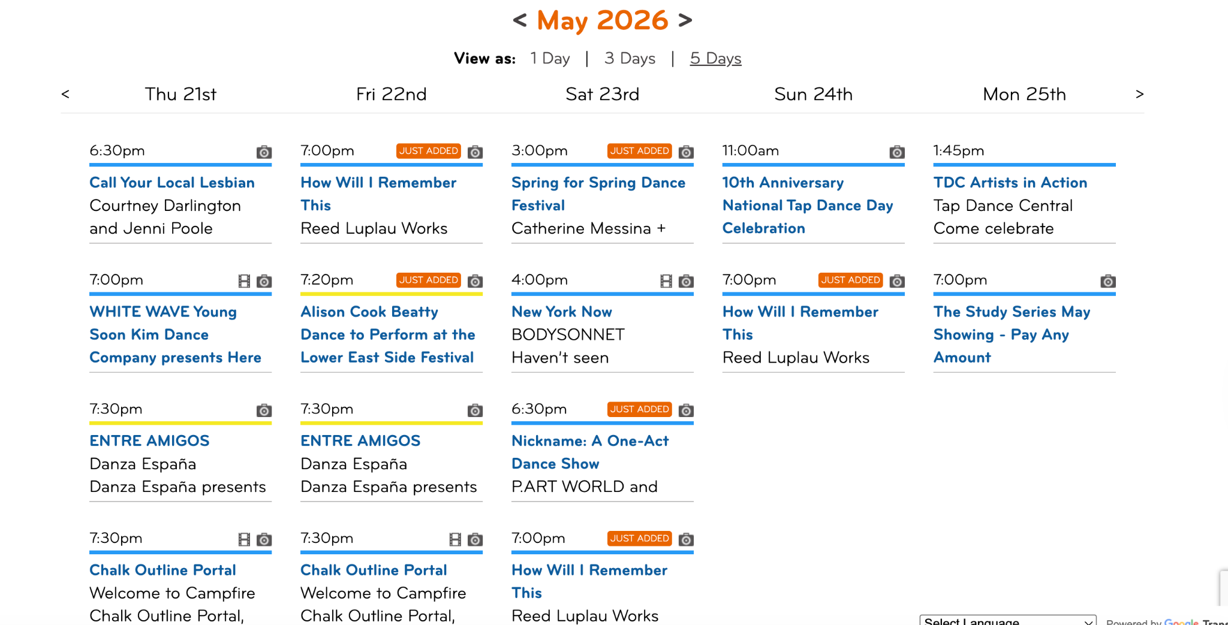The image size is (1228, 625).
Task: Click camera icon on Thursday ENTRE AMIGOS
Action: coord(264,410)
